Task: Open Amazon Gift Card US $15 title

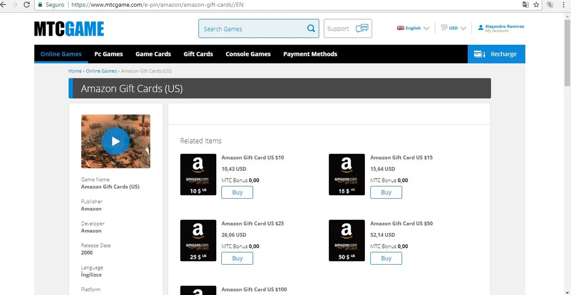Action: pyautogui.click(x=401, y=157)
